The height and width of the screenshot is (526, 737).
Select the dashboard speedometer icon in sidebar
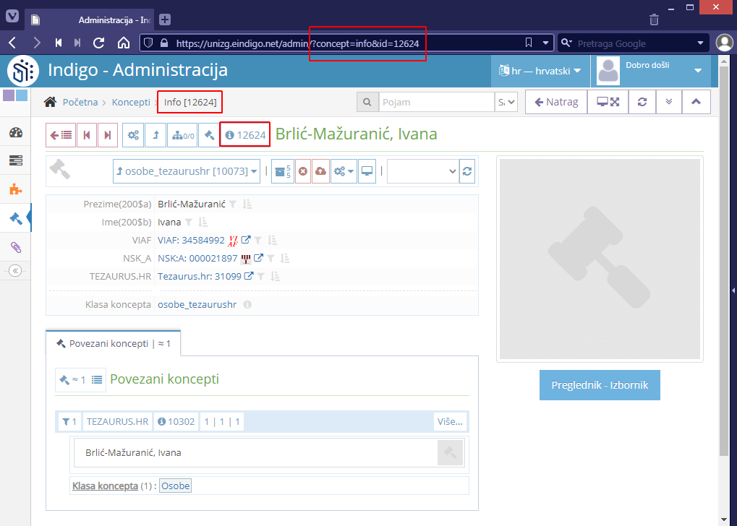(16, 133)
